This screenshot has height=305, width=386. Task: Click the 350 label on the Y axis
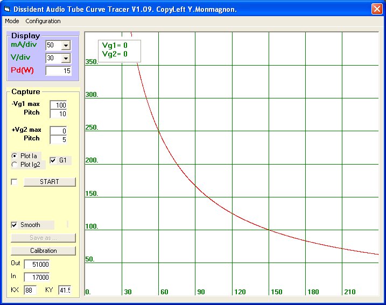click(x=92, y=62)
